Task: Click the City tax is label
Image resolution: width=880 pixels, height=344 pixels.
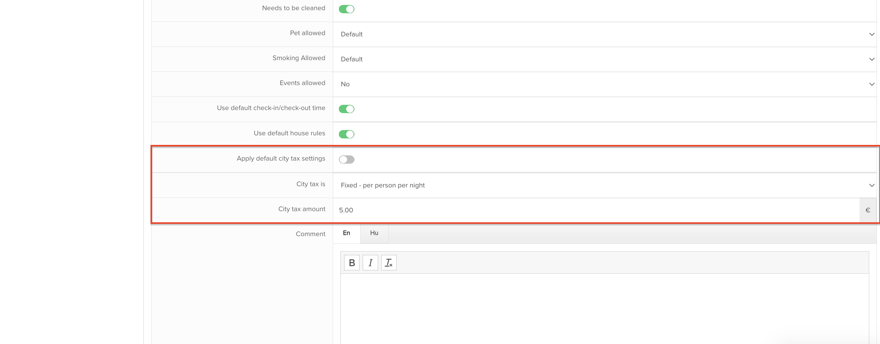Action: [x=311, y=184]
